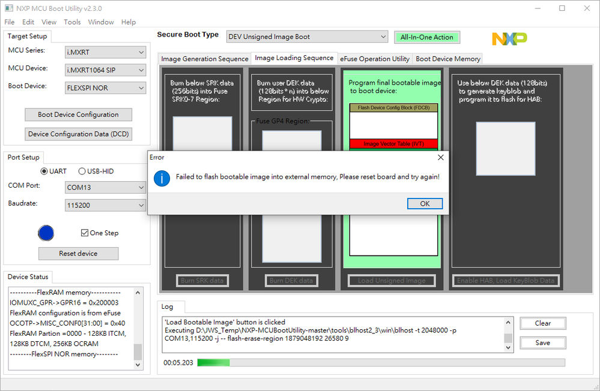Select the USB-HID radio button
This screenshot has width=600, height=391.
tap(82, 172)
